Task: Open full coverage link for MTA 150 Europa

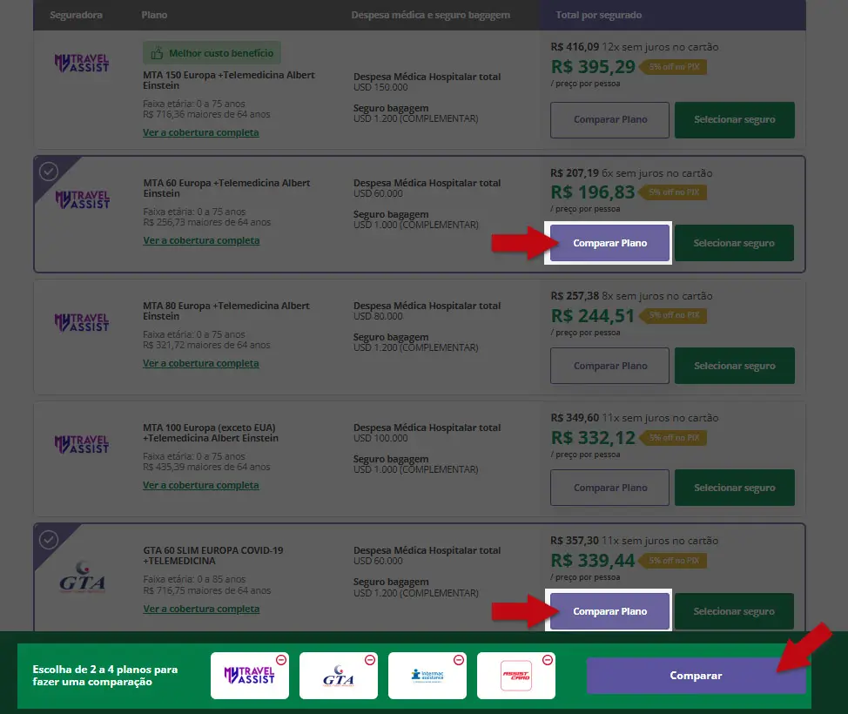Action: tap(200, 132)
